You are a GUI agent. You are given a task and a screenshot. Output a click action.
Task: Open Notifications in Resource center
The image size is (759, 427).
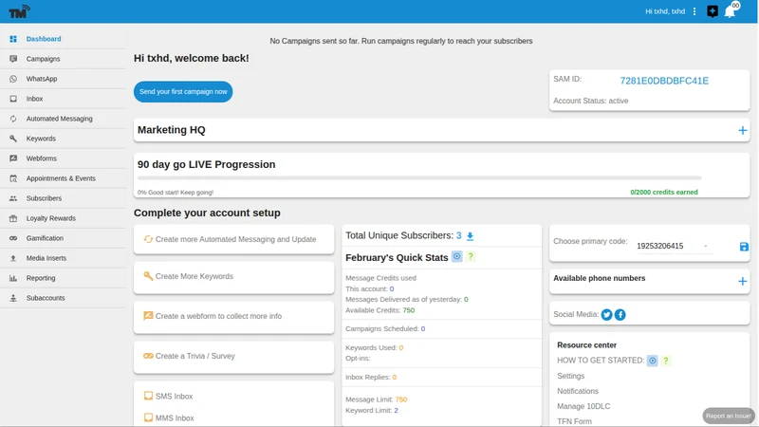point(578,391)
